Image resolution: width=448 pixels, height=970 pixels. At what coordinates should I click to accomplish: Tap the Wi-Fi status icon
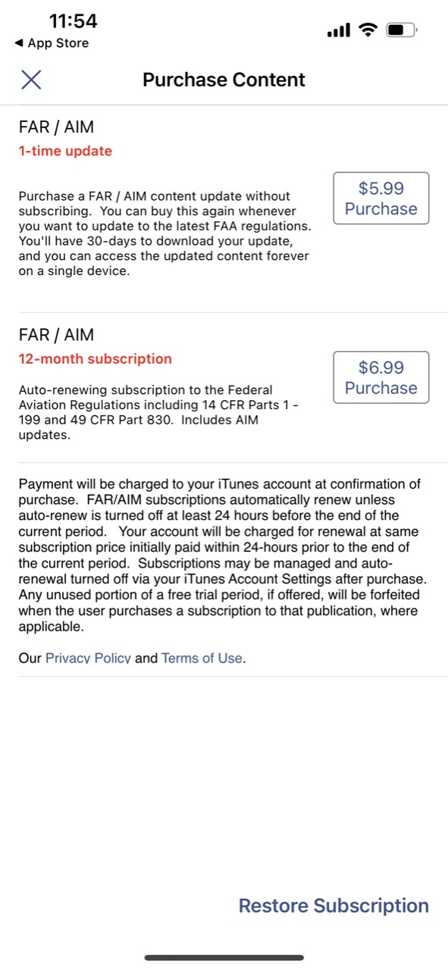(368, 30)
